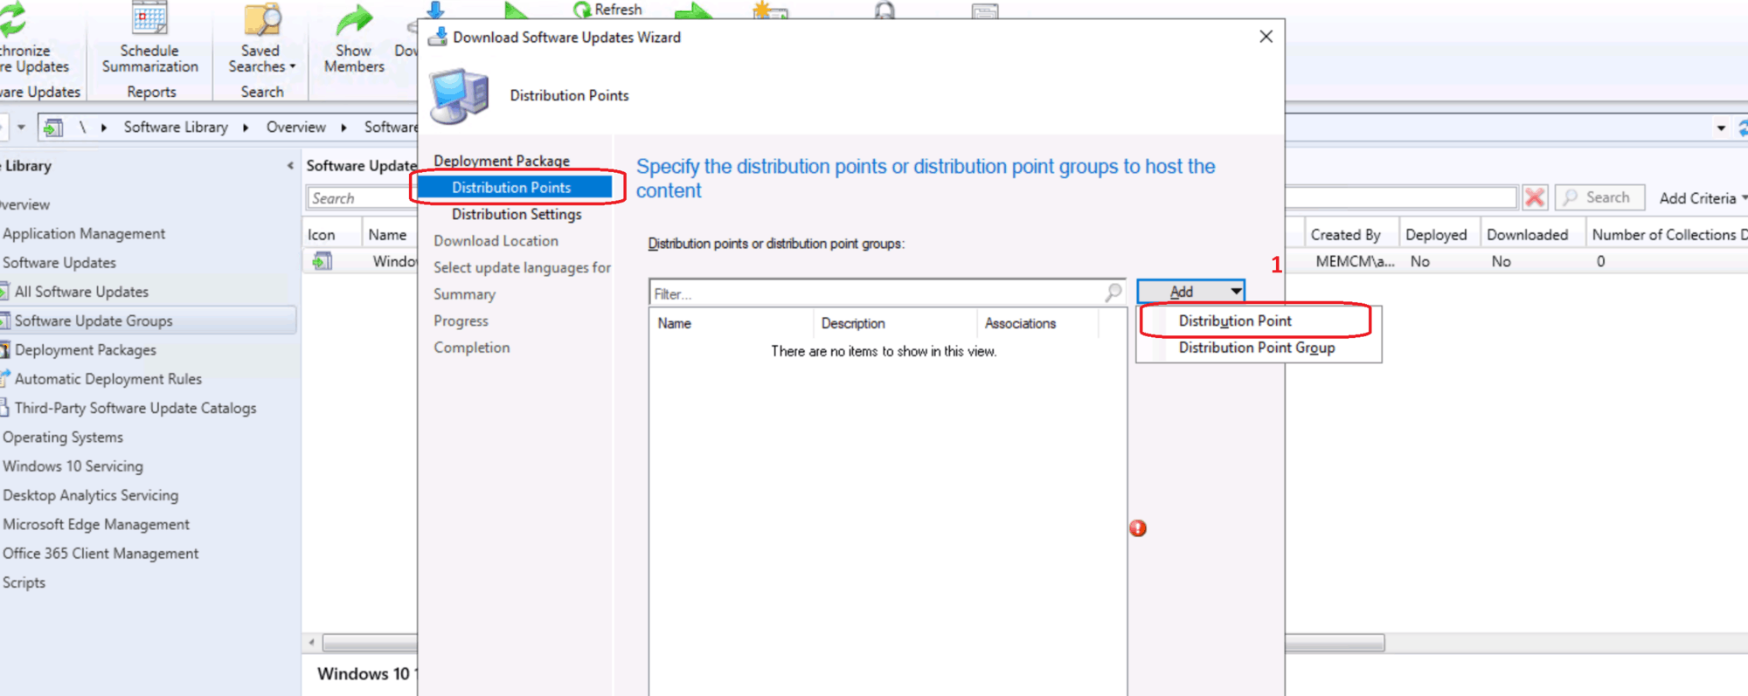
Task: Click the red error indicator icon
Action: pyautogui.click(x=1137, y=527)
